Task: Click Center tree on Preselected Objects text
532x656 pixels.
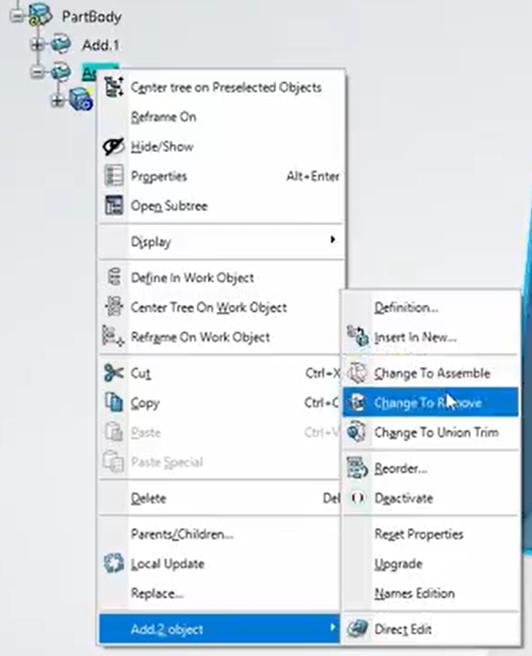Action: 226,87
